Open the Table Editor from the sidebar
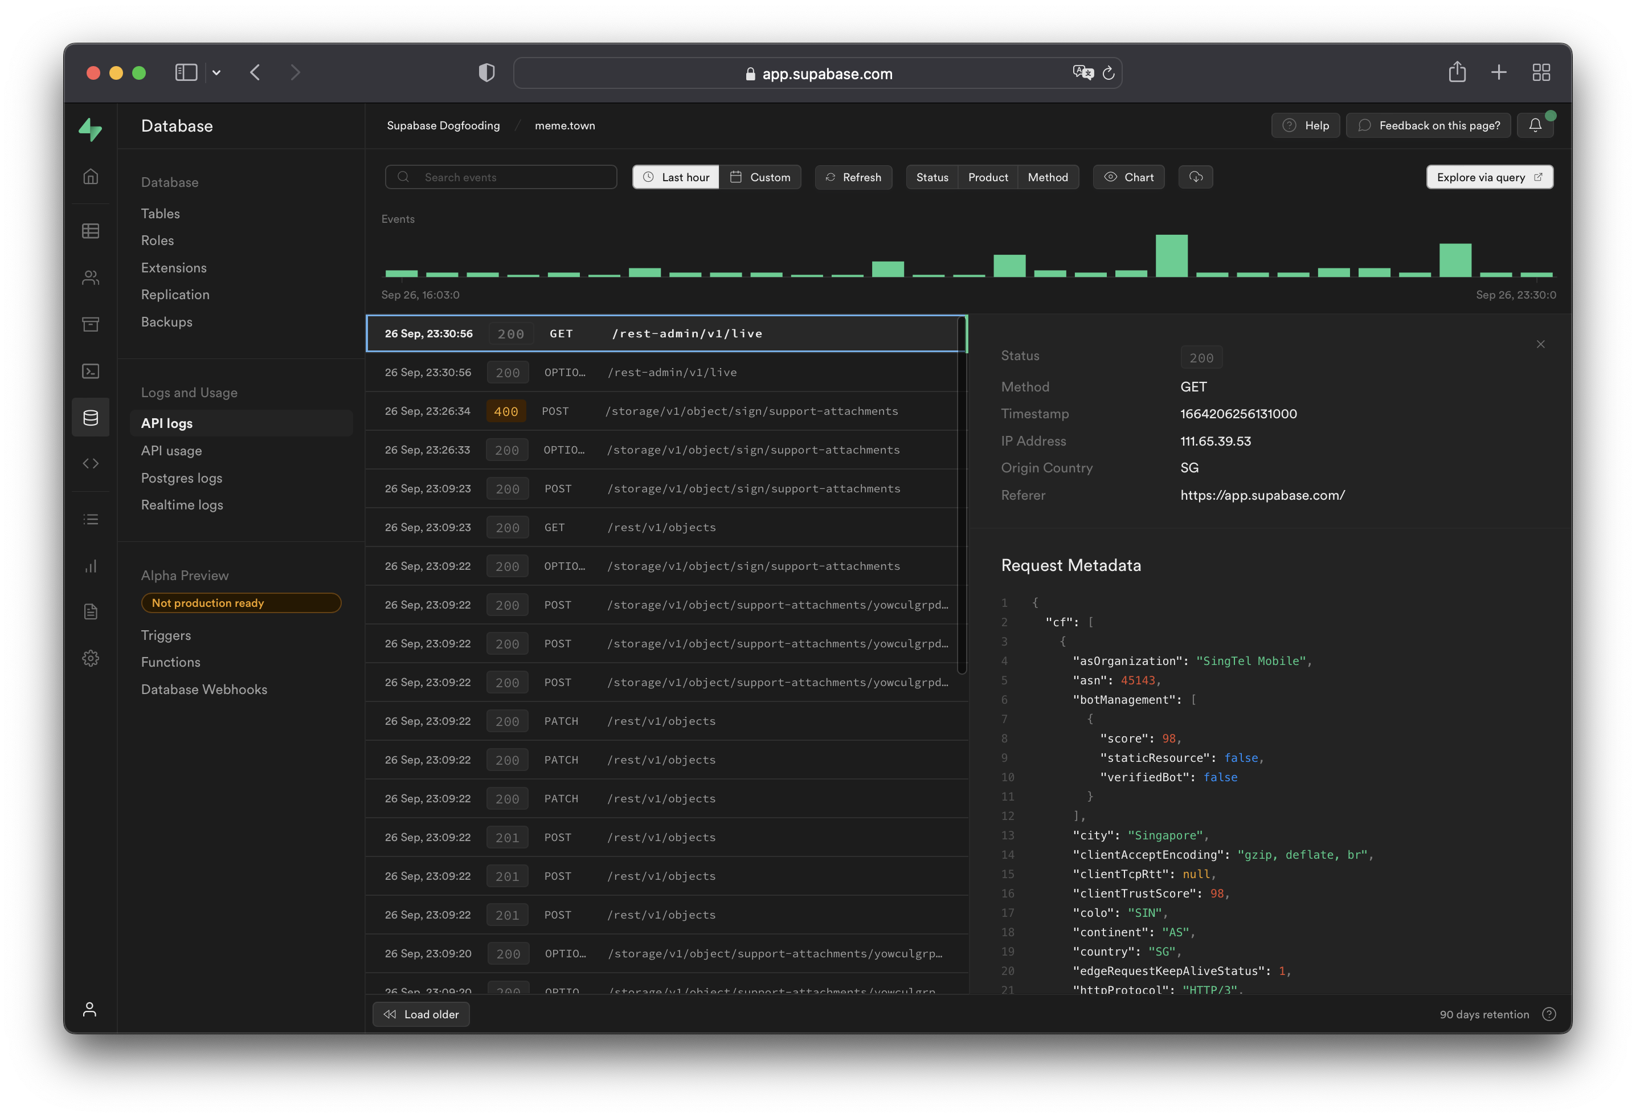Screen dimensions: 1636x1118 tap(91, 231)
